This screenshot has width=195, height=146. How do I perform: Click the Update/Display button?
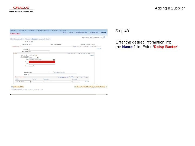coord(86,87)
